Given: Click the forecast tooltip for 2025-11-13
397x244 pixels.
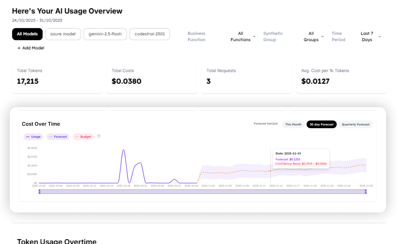Looking at the screenshot, I should 300,158.
